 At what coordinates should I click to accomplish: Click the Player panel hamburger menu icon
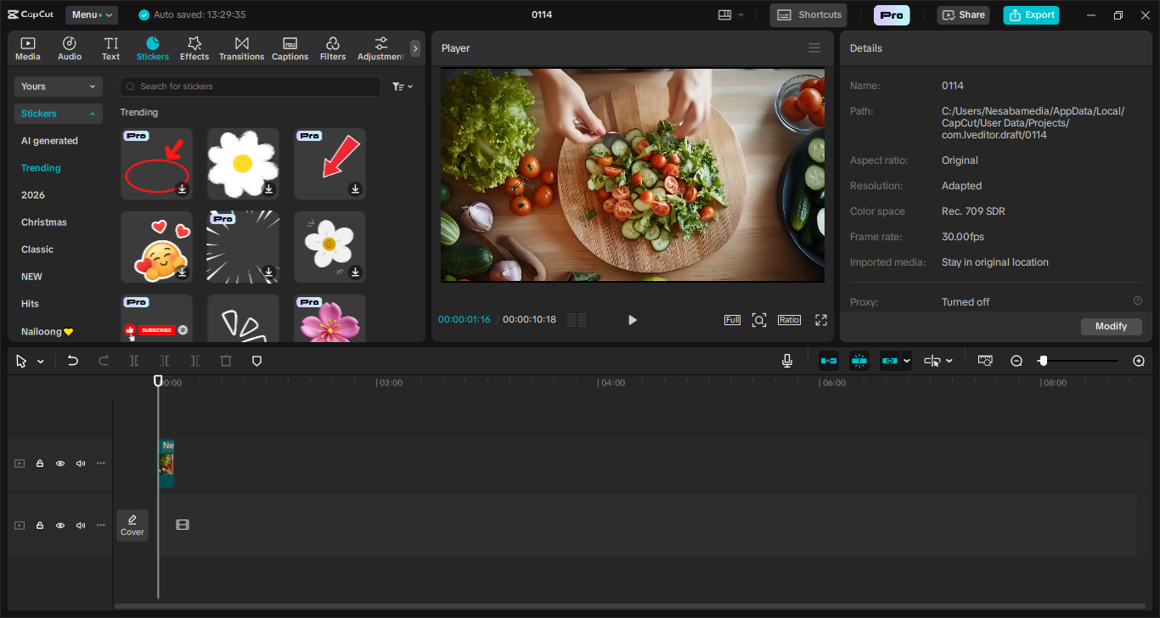(814, 48)
